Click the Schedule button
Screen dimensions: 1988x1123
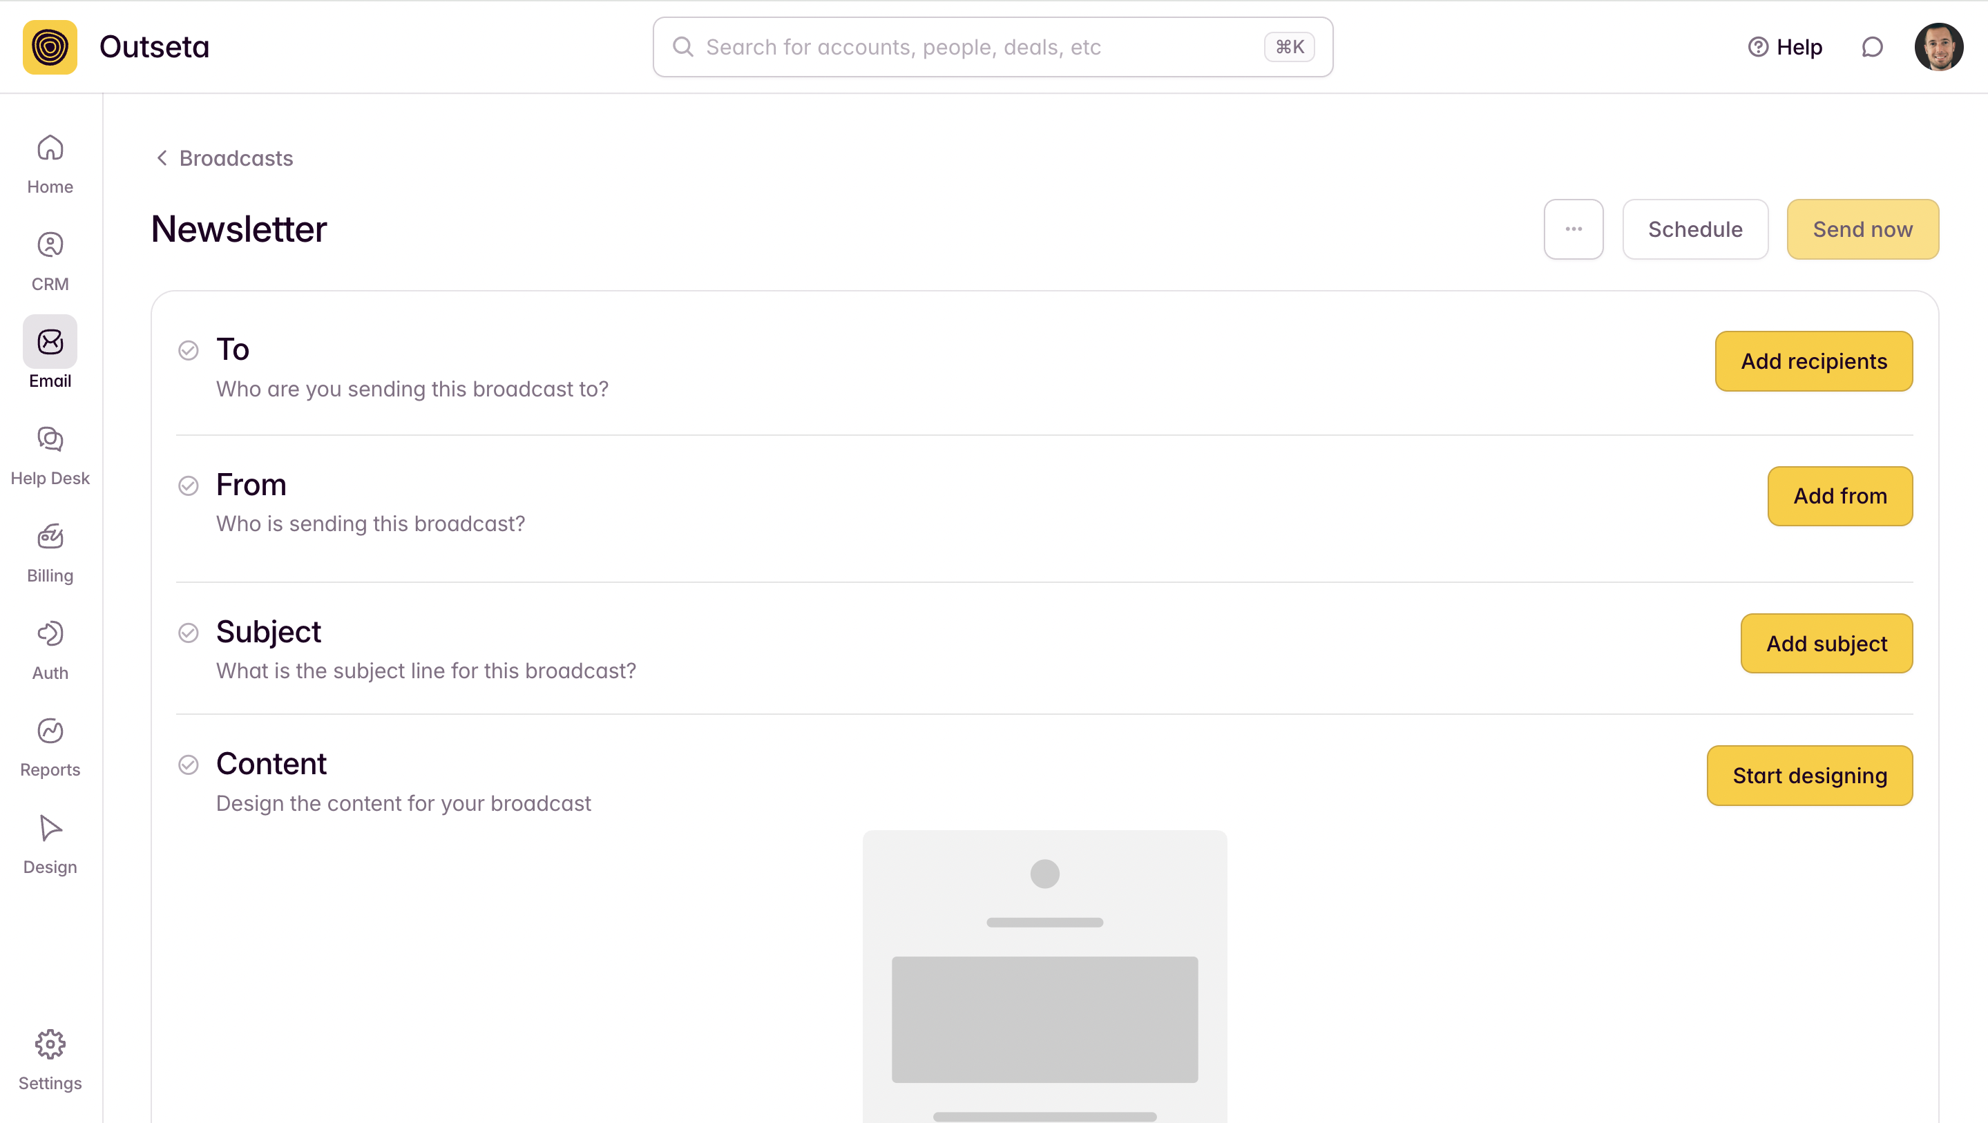tap(1694, 229)
